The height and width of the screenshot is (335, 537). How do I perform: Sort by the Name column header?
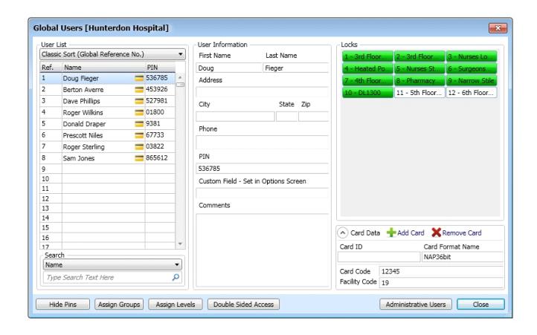click(x=103, y=68)
